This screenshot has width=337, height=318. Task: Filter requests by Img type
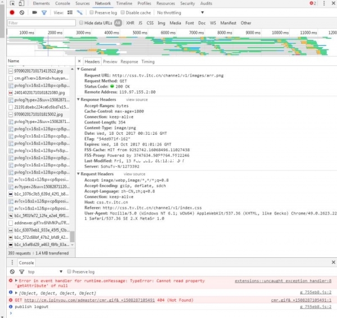pyautogui.click(x=161, y=23)
